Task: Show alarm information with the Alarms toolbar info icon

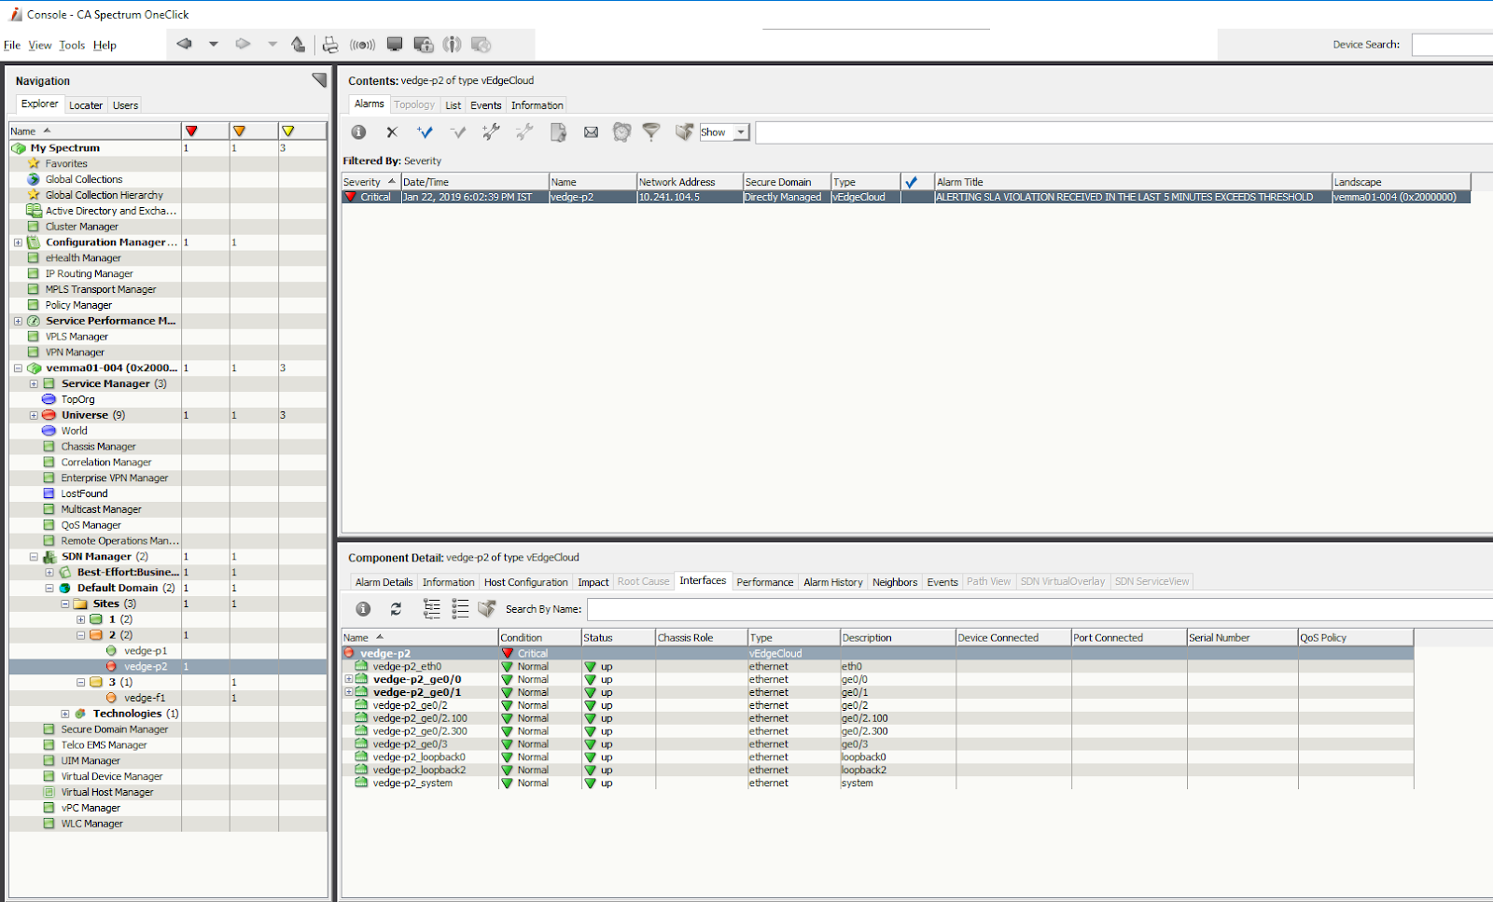Action: [358, 132]
